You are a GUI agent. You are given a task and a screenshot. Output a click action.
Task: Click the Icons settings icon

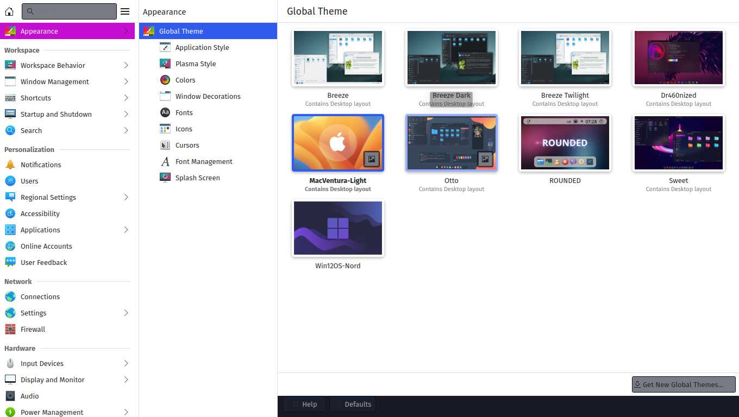(165, 129)
